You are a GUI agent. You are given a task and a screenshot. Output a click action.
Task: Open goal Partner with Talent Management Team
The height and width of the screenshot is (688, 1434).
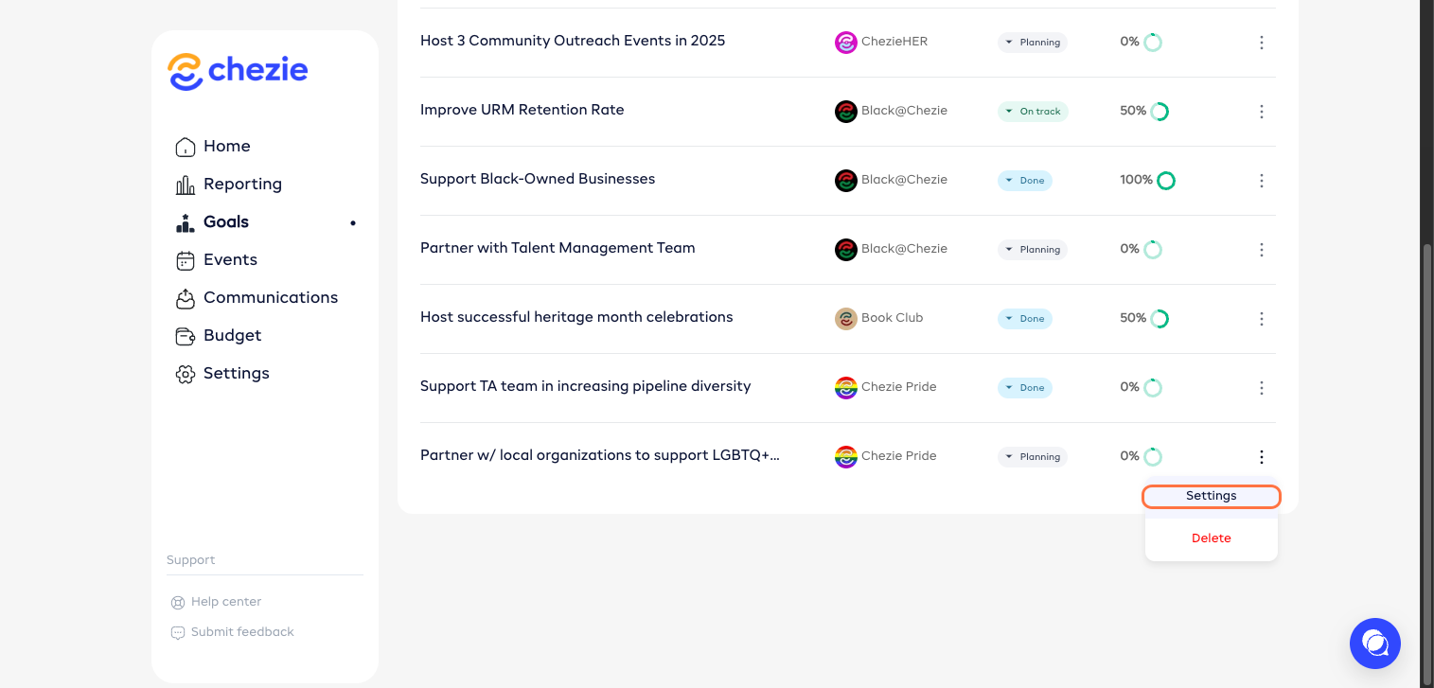point(558,248)
